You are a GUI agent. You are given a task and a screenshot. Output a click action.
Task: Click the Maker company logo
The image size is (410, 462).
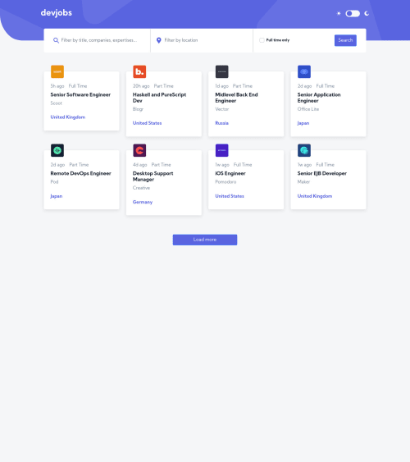304,150
